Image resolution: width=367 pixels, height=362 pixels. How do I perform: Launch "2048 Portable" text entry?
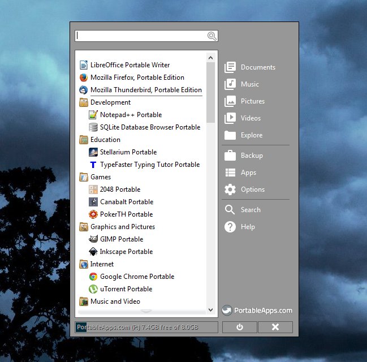(x=120, y=189)
